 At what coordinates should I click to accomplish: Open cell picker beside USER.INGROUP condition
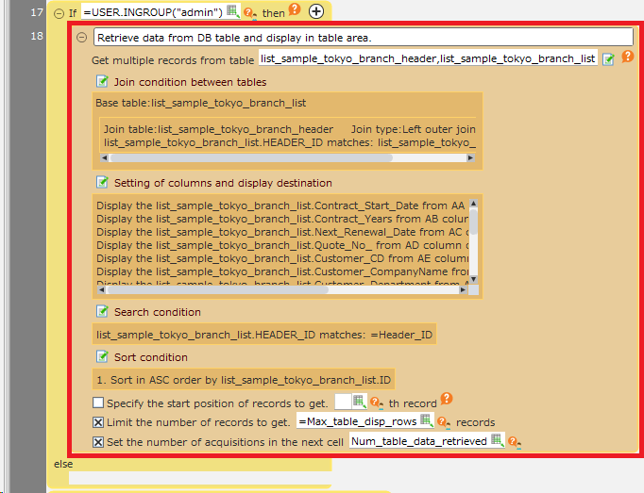(232, 12)
